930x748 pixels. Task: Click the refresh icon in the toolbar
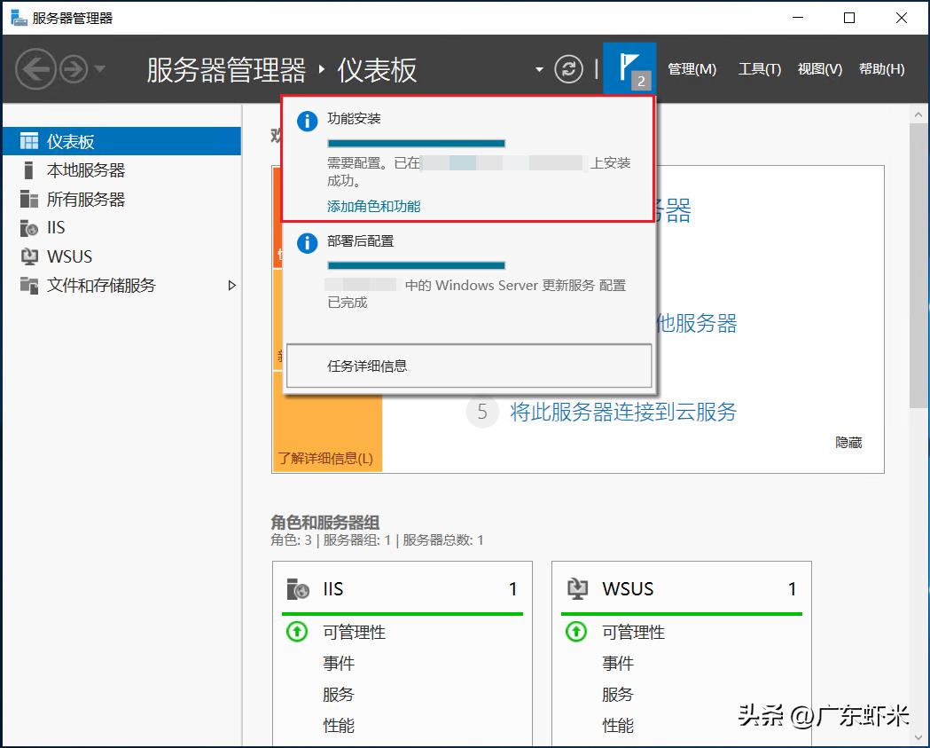568,68
